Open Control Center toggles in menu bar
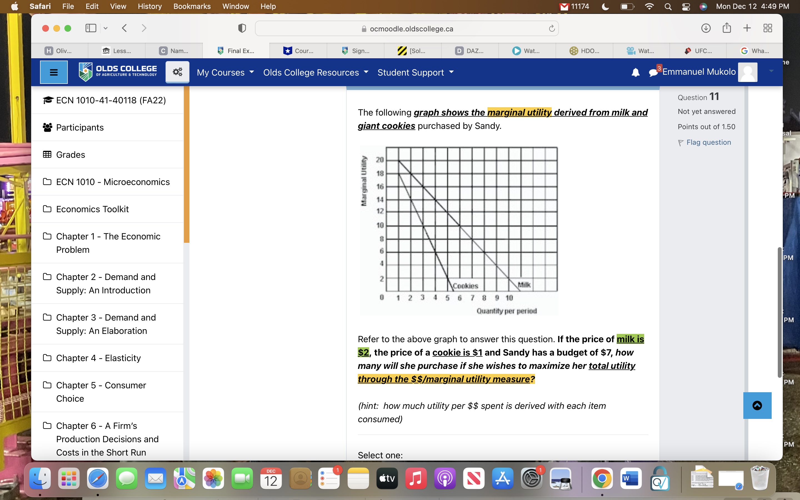 click(x=686, y=6)
